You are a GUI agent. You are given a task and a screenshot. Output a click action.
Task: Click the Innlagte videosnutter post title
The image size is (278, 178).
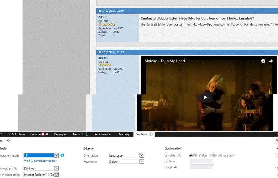pos(197,19)
